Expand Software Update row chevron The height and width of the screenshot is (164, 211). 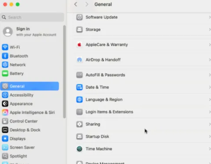[x=210, y=17]
